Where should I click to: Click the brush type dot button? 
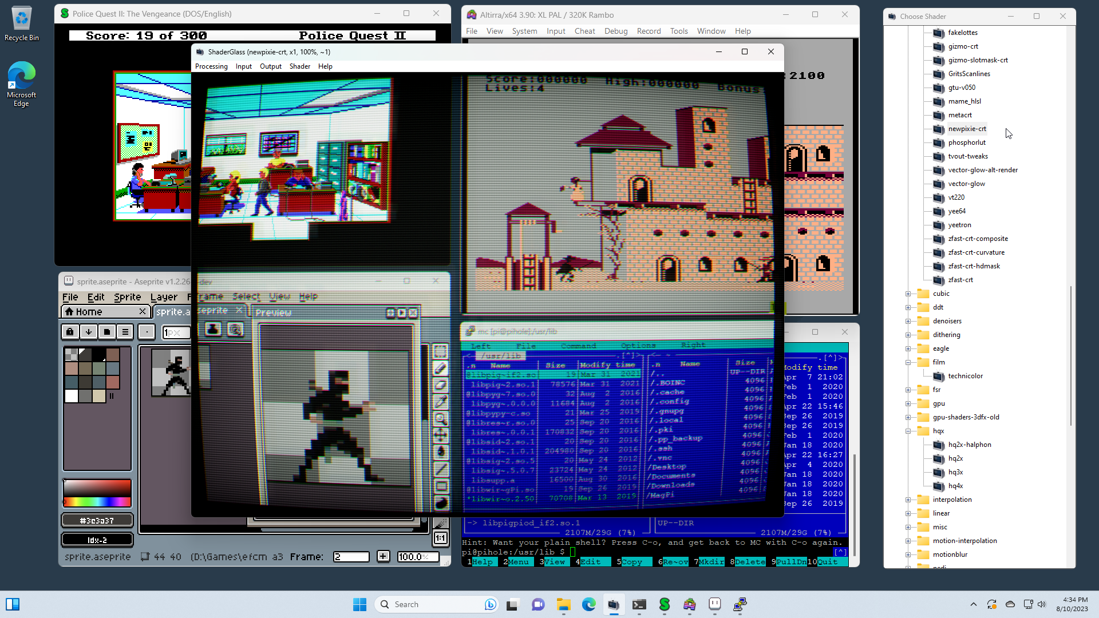click(x=147, y=331)
